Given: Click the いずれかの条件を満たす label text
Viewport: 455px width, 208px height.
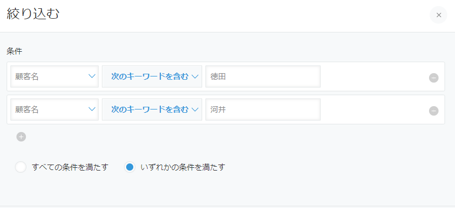Looking at the screenshot, I should (183, 167).
